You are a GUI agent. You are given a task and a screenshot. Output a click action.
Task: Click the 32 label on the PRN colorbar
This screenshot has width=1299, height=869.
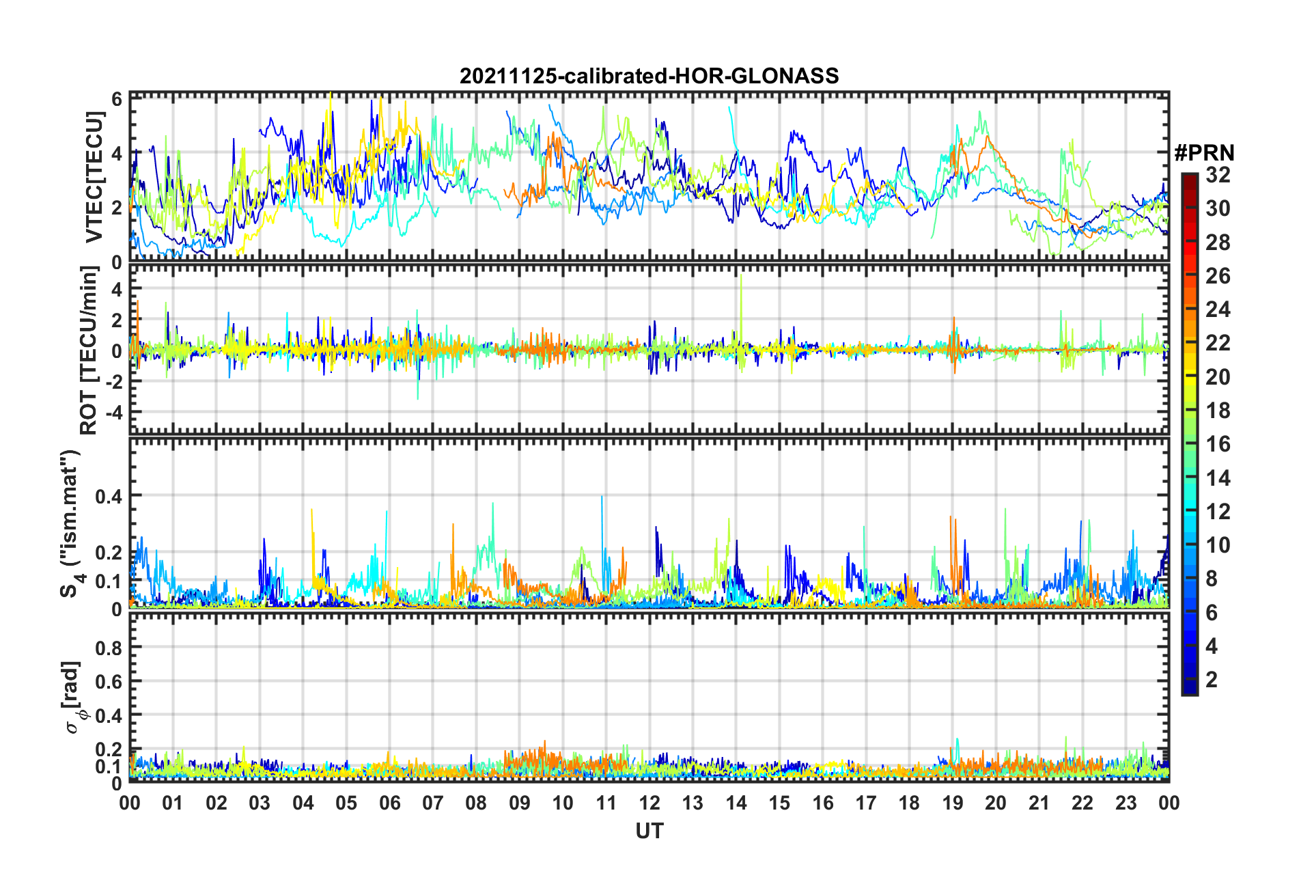coord(1218,175)
